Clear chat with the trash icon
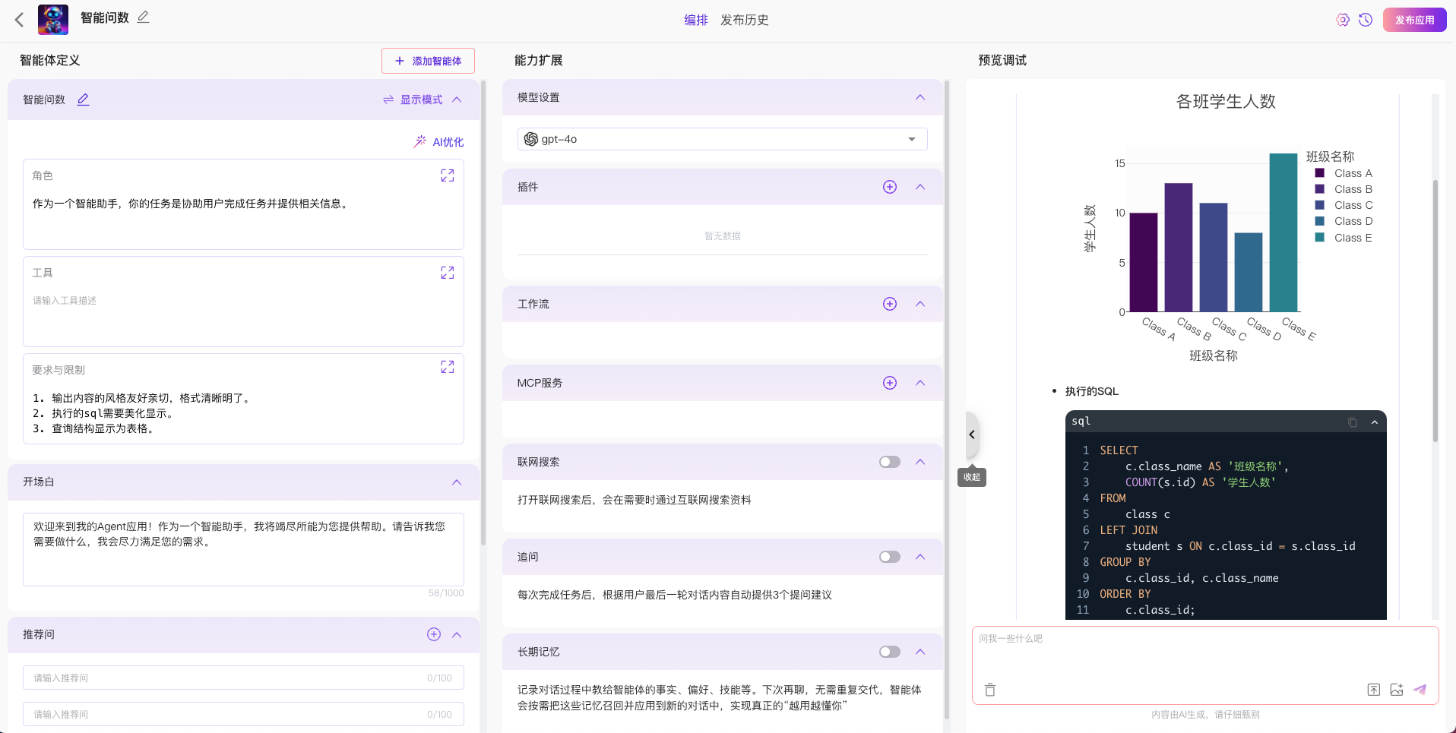The height and width of the screenshot is (733, 1456). (x=989, y=690)
